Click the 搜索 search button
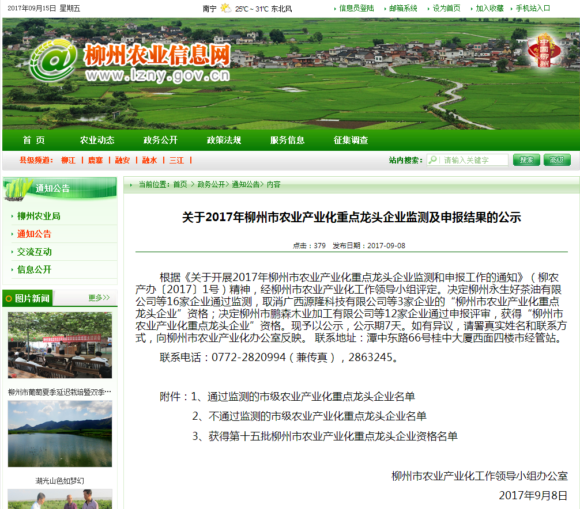Image resolution: width=580 pixels, height=509 pixels. pyautogui.click(x=526, y=160)
